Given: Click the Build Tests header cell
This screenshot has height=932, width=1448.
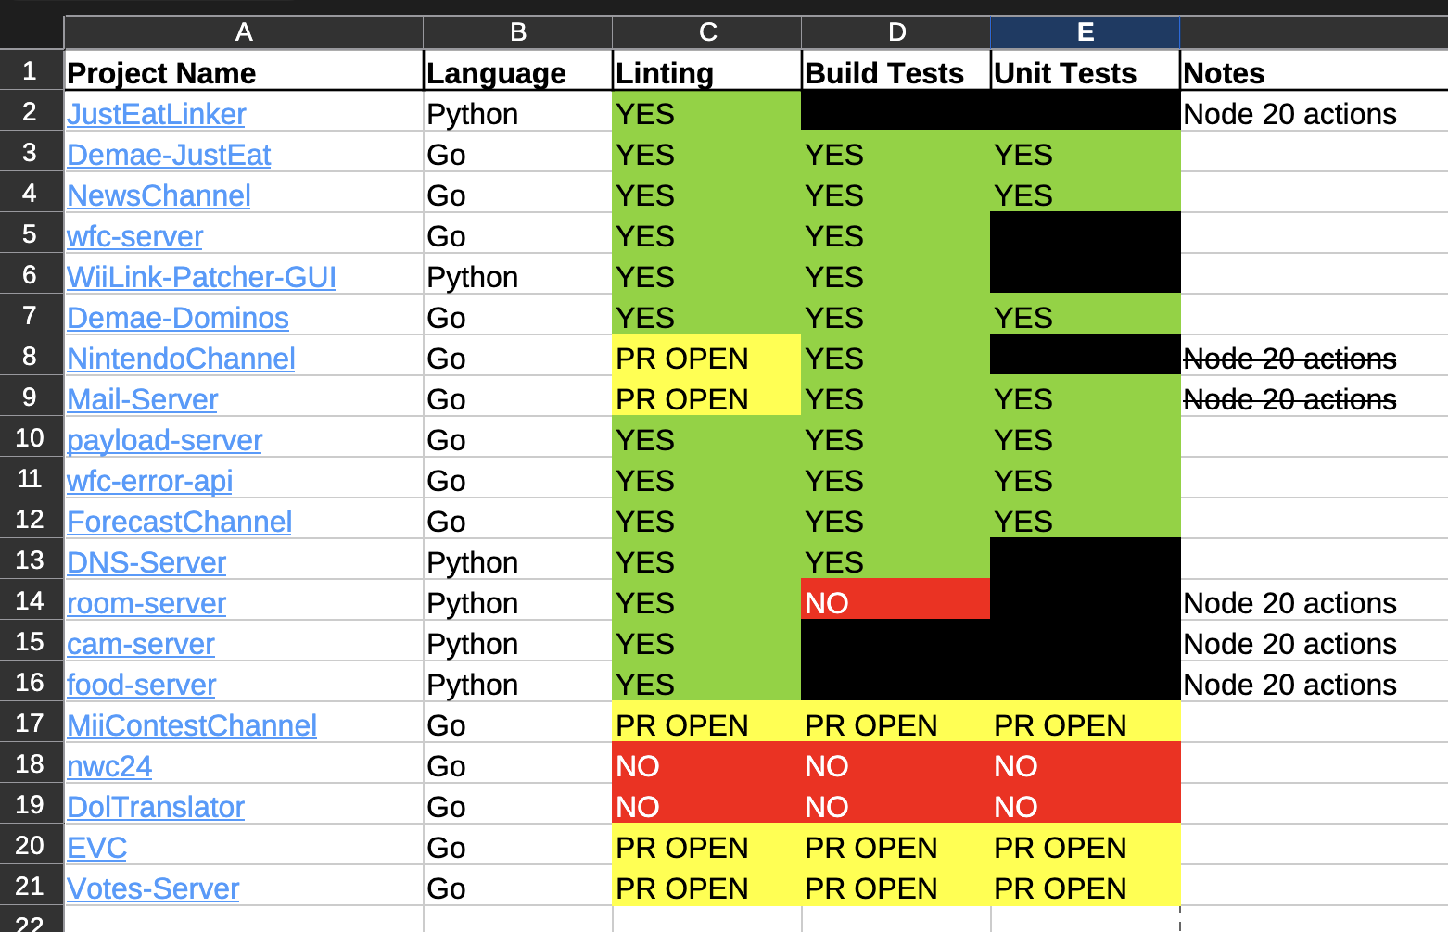Looking at the screenshot, I should [896, 70].
